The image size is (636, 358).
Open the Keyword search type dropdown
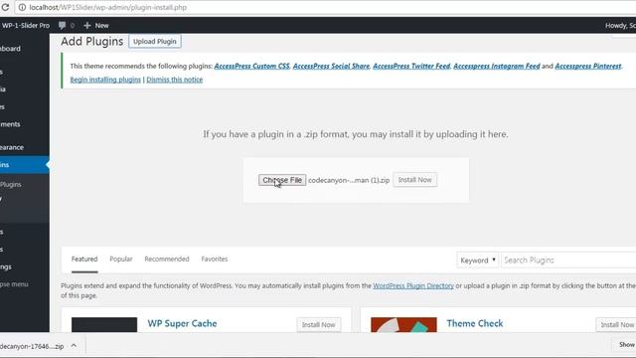coord(477,261)
